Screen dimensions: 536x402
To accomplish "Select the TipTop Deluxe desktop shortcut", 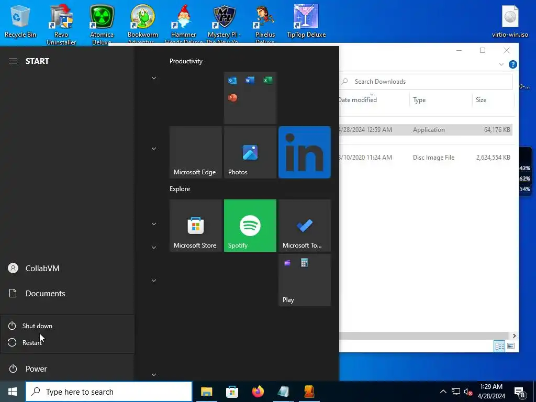I will (306, 21).
